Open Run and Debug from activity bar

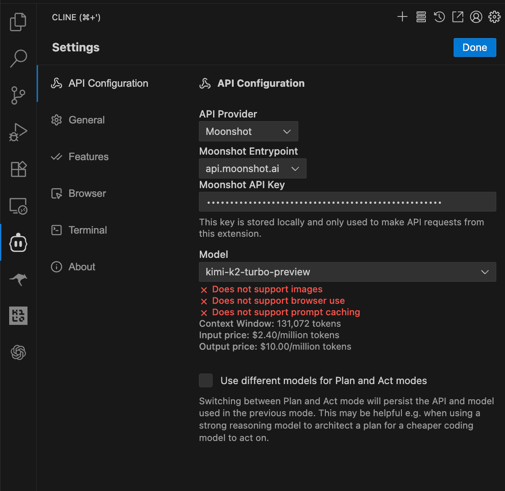tap(18, 132)
